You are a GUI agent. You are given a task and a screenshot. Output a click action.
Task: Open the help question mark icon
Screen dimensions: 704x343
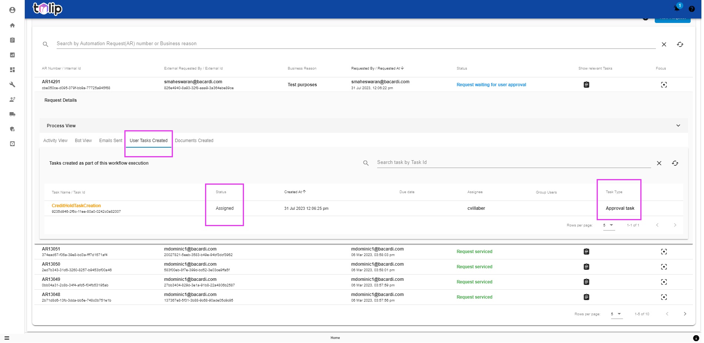click(x=691, y=9)
